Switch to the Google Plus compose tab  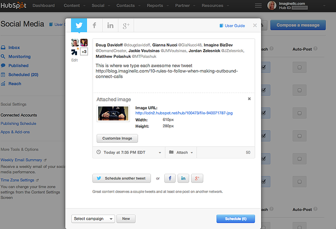point(126,25)
